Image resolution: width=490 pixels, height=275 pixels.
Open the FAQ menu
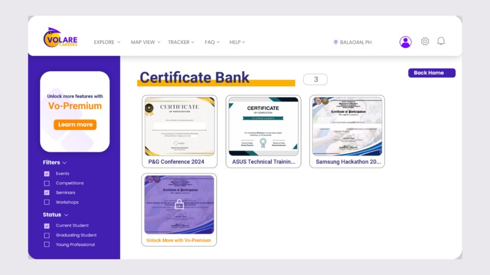tap(210, 42)
